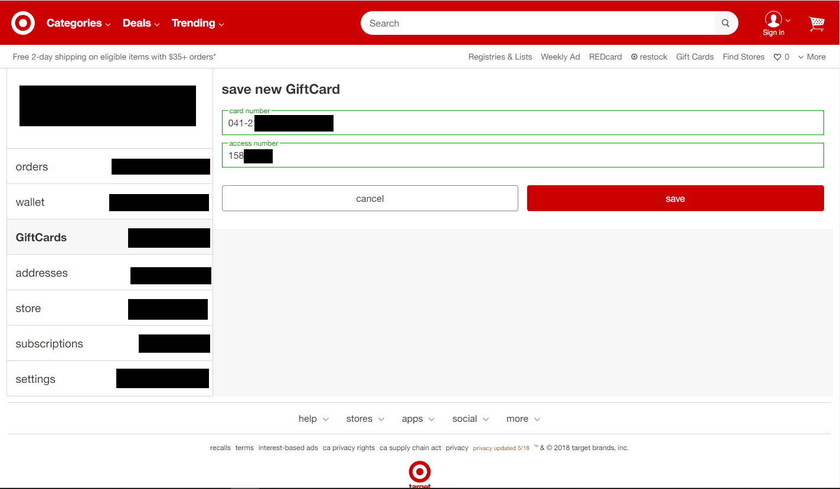Select orders in account sidebar

32,167
